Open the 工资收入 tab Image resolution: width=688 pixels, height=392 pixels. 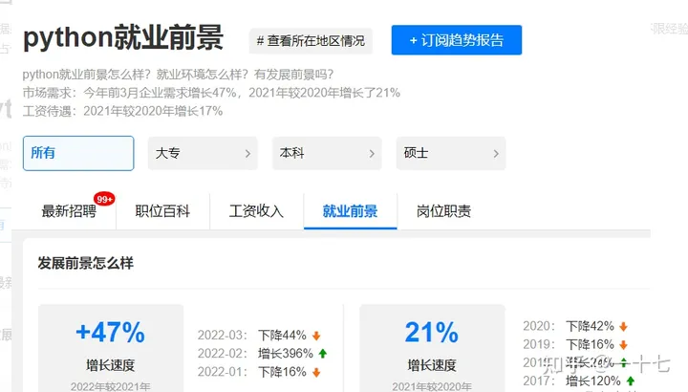click(256, 211)
